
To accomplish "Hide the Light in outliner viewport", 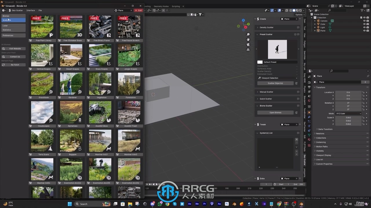I will (x=364, y=27).
